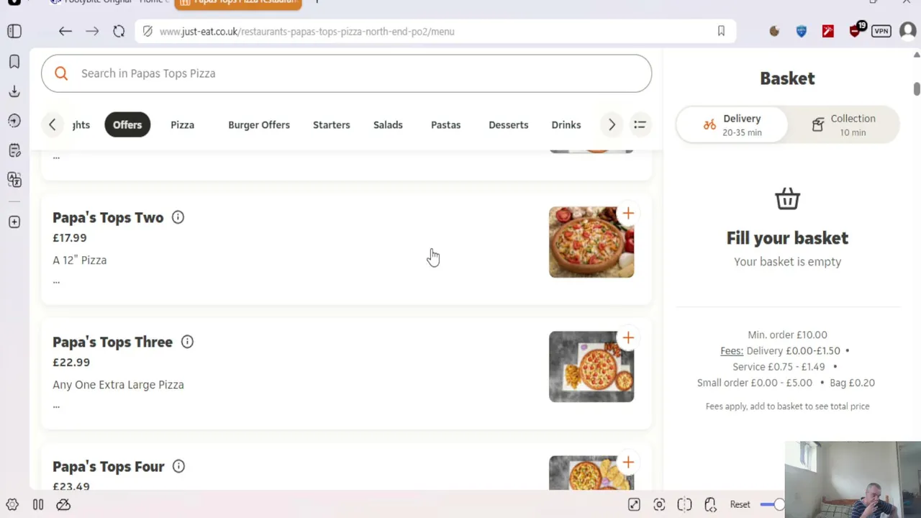This screenshot has height=518, width=921.
Task: Select the Offers category tab
Action: (127, 124)
